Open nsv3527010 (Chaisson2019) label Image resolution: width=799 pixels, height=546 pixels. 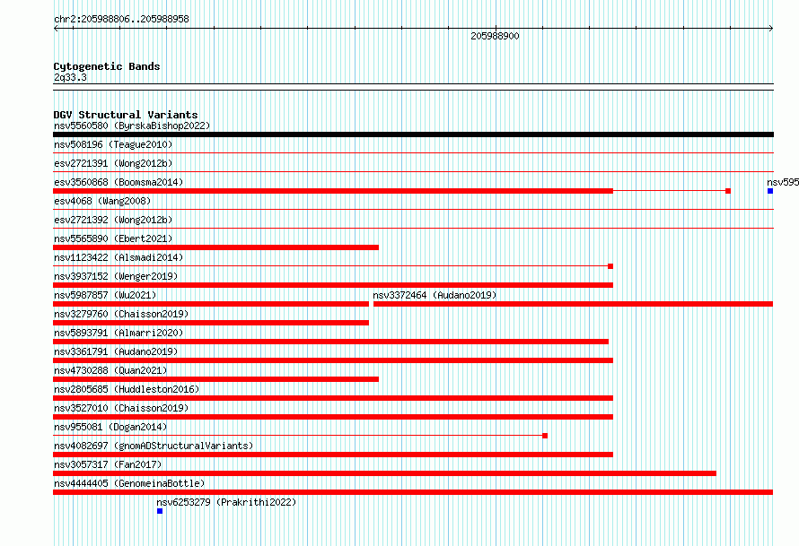tap(121, 408)
